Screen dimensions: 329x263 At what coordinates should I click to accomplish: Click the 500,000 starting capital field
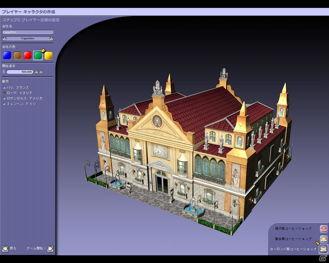coord(20,72)
